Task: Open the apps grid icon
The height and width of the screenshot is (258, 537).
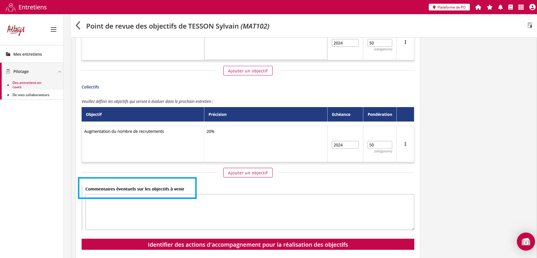Action: point(521,7)
